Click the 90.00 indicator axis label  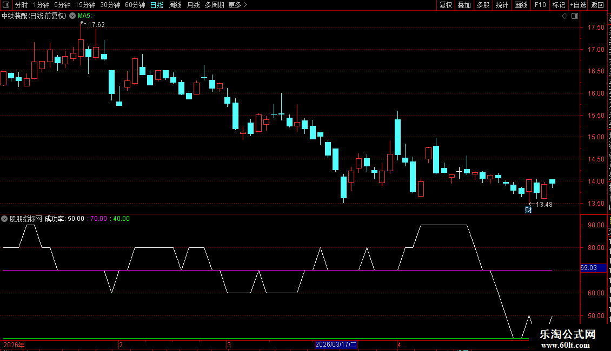point(596,225)
